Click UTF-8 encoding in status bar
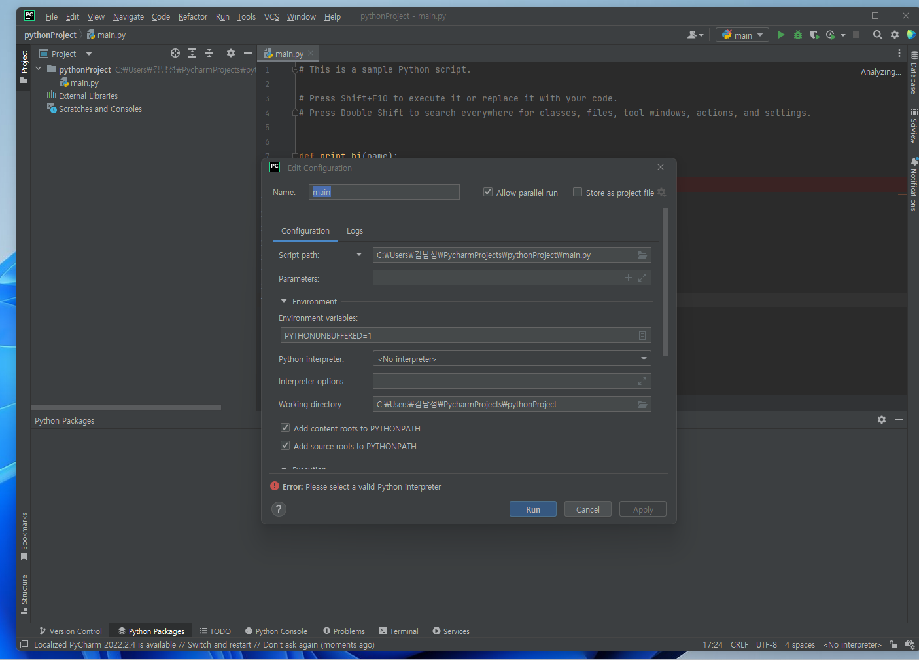The height and width of the screenshot is (660, 919). click(767, 644)
